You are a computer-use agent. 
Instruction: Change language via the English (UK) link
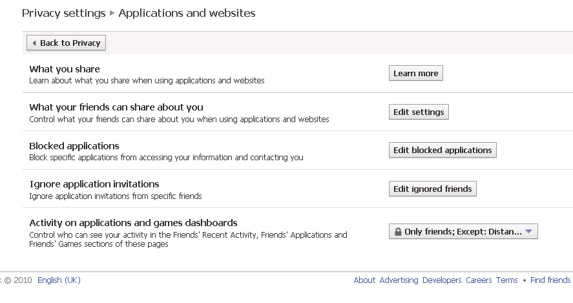tap(59, 280)
